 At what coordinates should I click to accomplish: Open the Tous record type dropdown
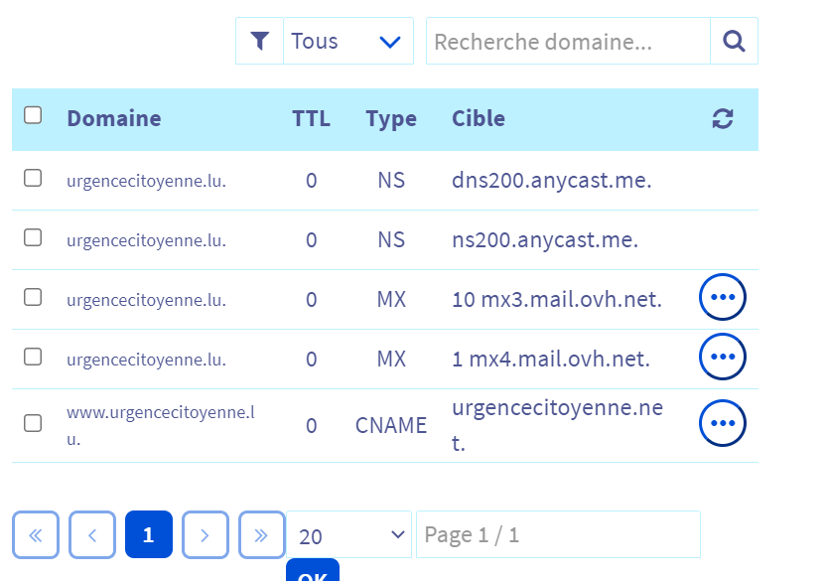[x=347, y=41]
